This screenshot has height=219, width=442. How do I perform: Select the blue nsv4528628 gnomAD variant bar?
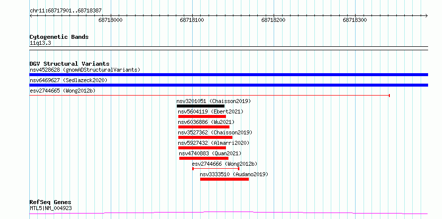coord(228,75)
